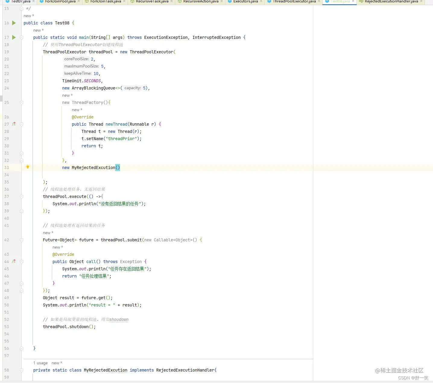Viewport: 433px width, 383px height.
Task: Collapse the main method fold on line 17
Action: click(21, 37)
